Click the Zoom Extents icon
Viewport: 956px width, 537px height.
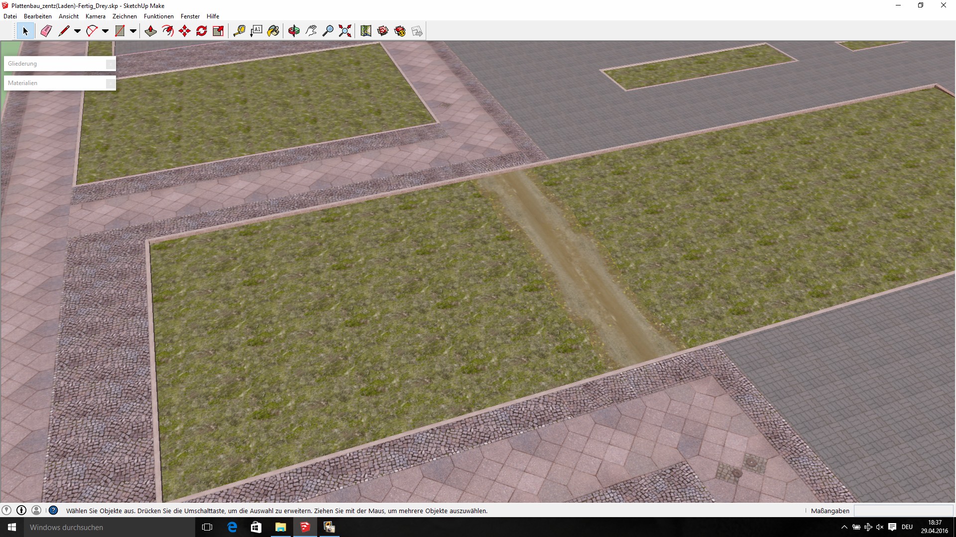[x=345, y=31]
